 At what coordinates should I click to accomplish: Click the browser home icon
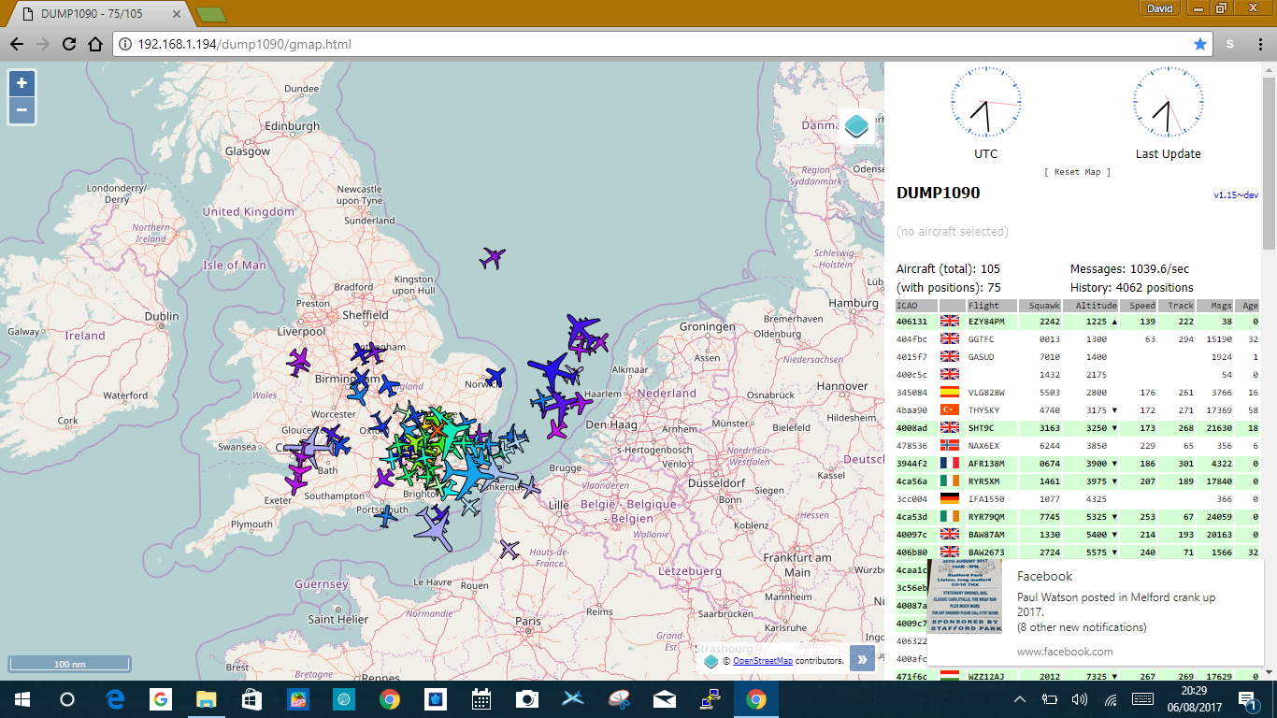point(94,44)
